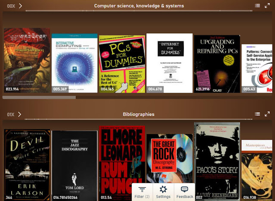The image size is (275, 201).
Task: Open The Great Rock Discography book
Action: [x=170, y=158]
